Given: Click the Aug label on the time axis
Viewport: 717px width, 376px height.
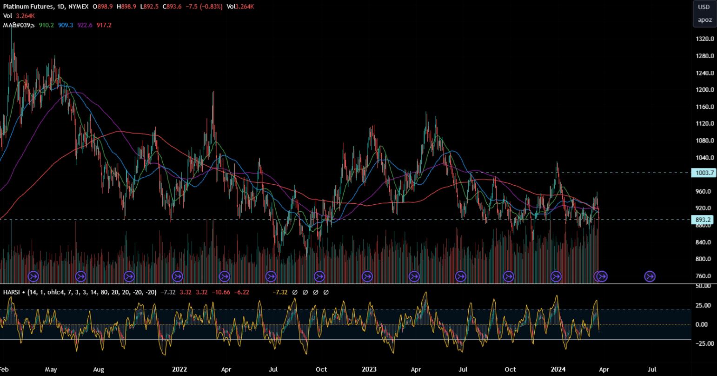Looking at the screenshot, I should click(x=99, y=369).
